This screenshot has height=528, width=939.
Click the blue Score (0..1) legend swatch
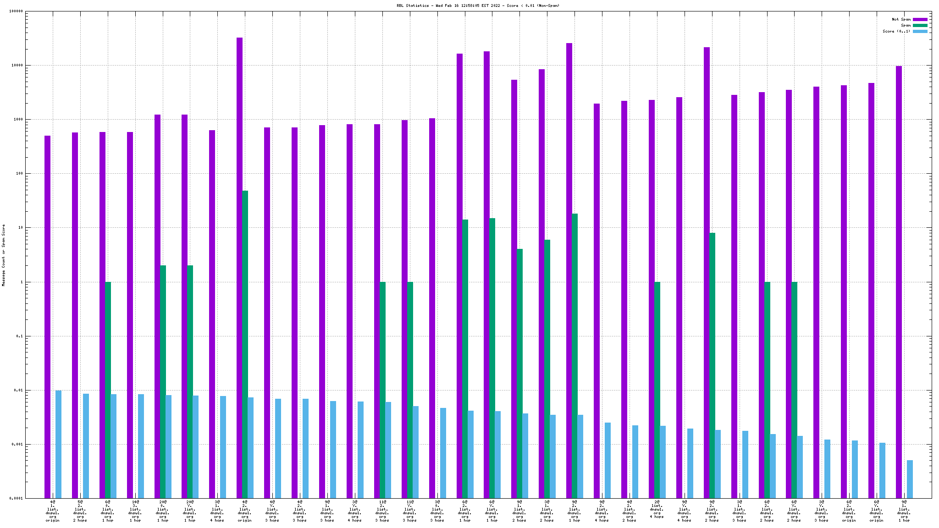tap(920, 31)
